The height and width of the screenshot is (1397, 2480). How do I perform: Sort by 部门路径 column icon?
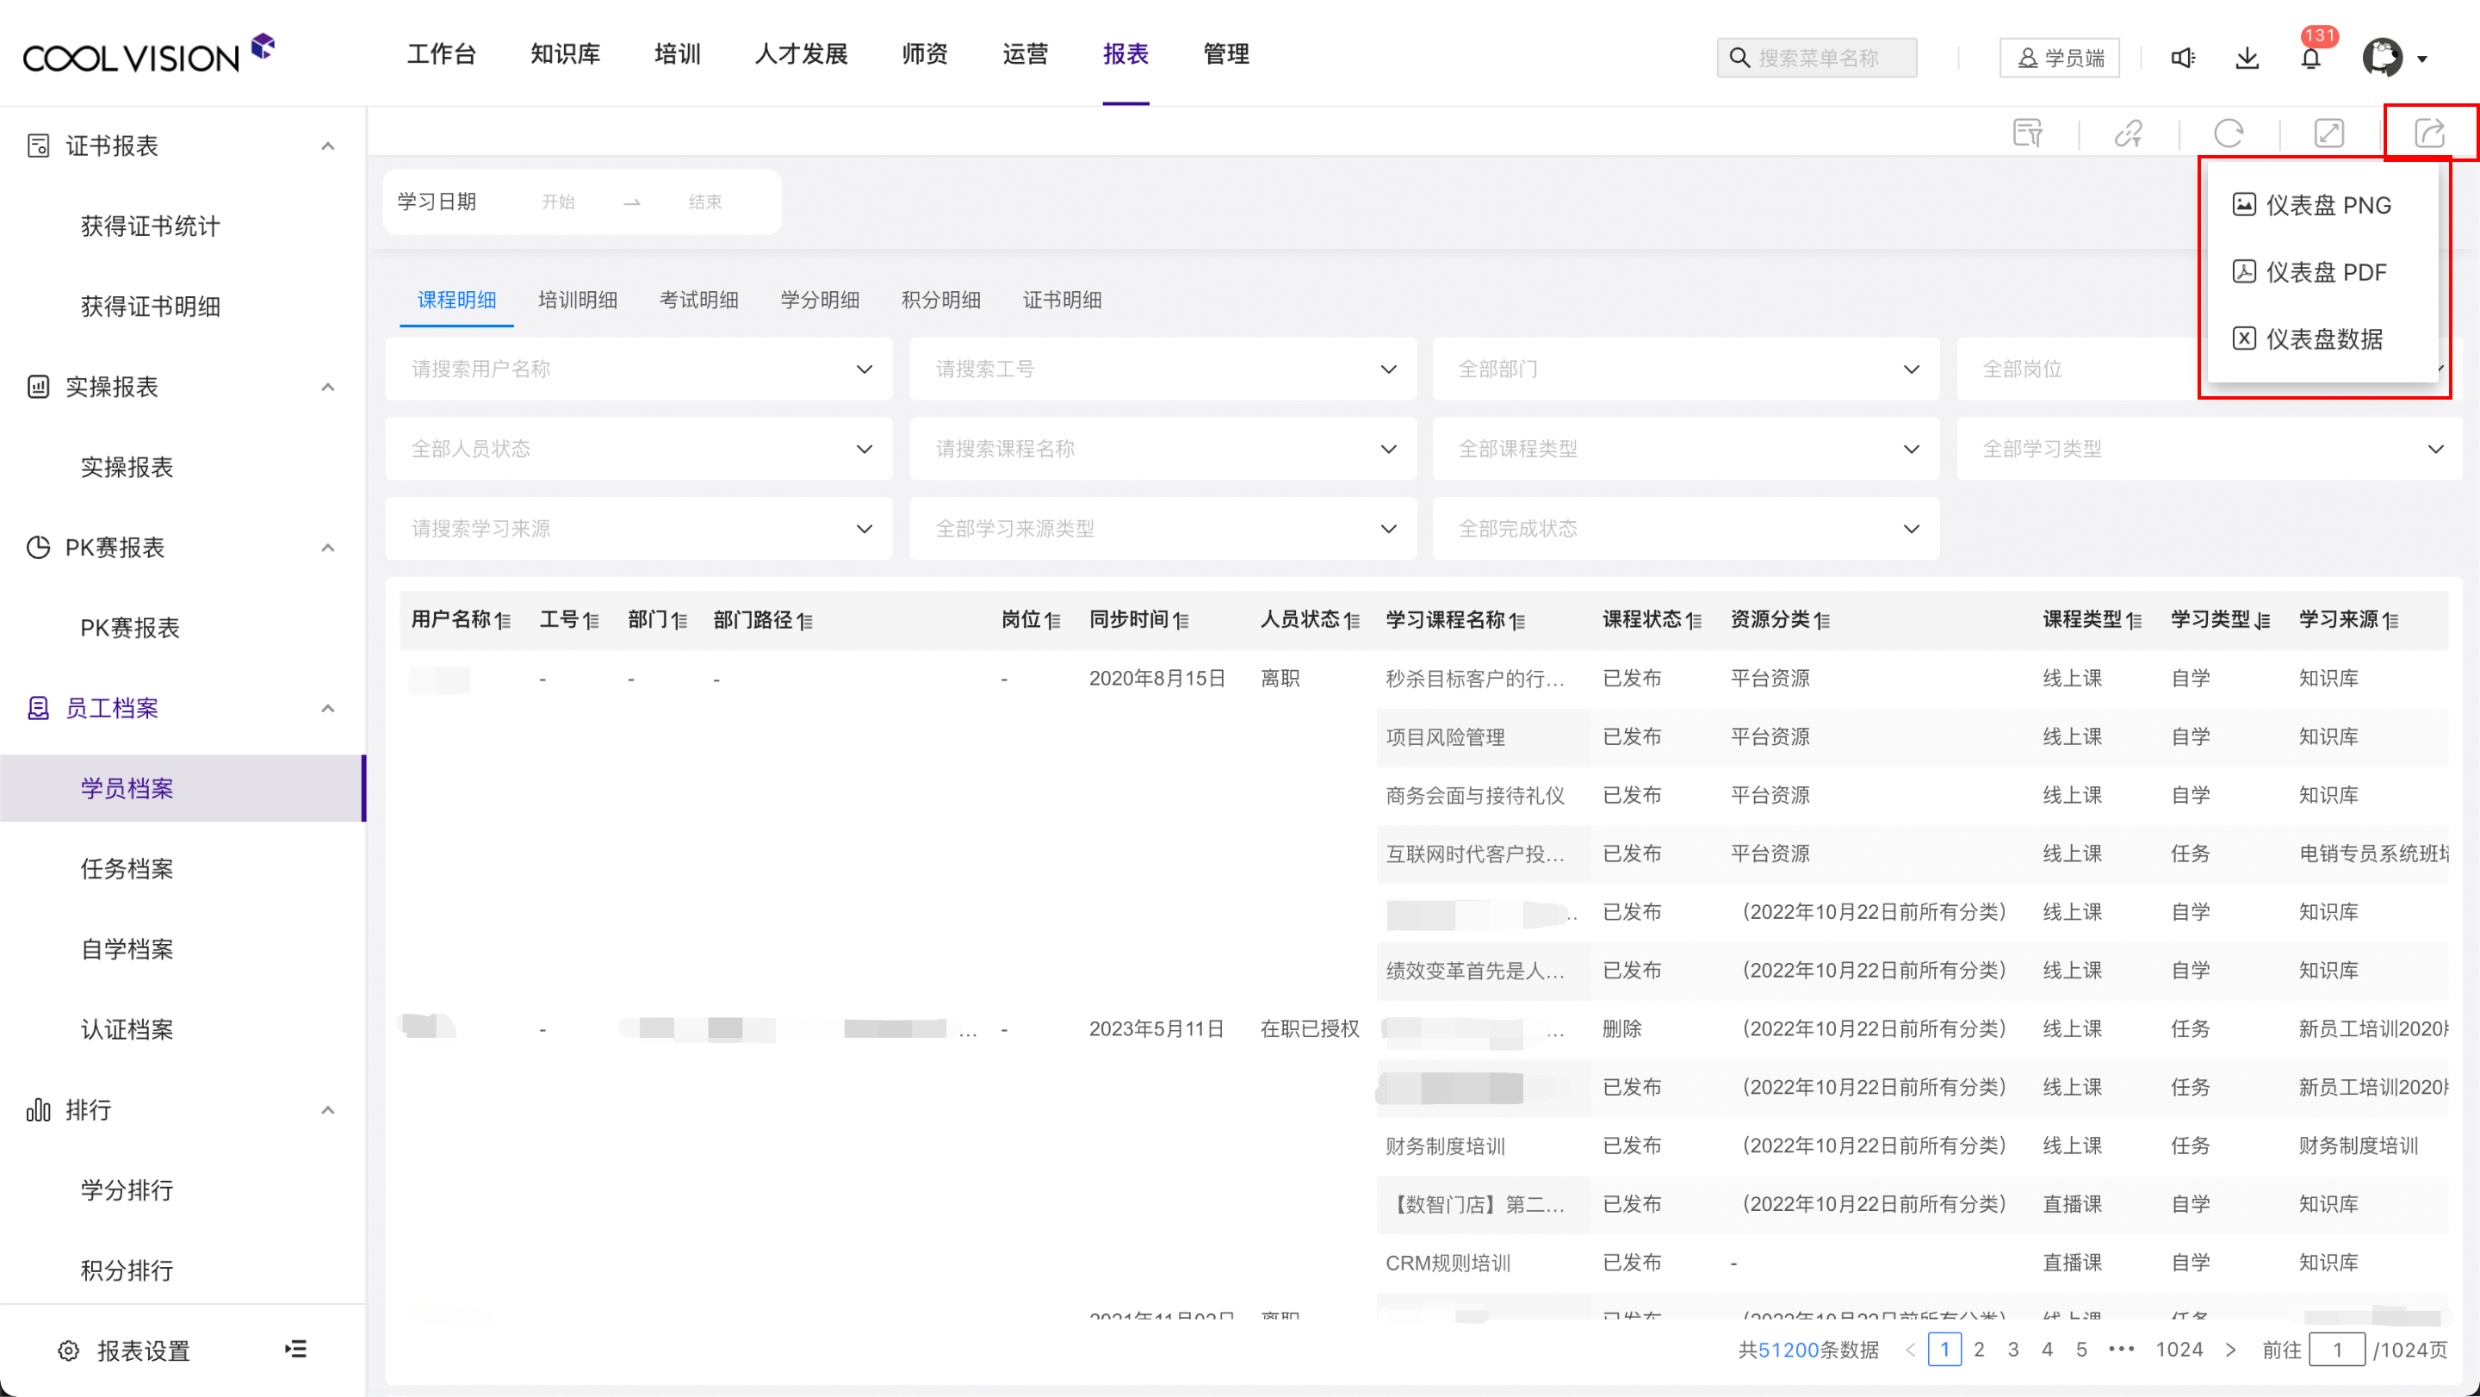tap(805, 621)
